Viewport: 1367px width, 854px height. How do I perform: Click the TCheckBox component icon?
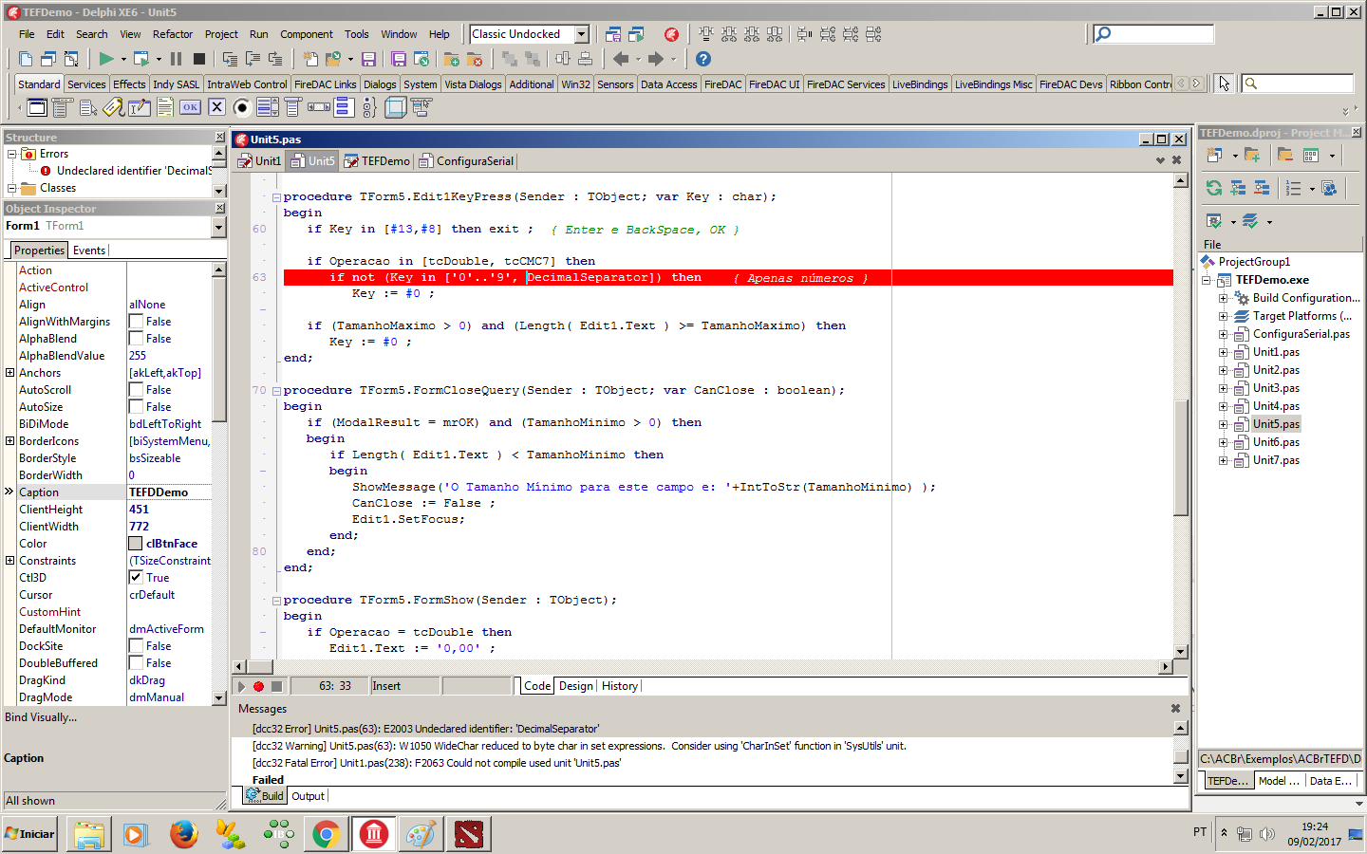click(x=216, y=107)
